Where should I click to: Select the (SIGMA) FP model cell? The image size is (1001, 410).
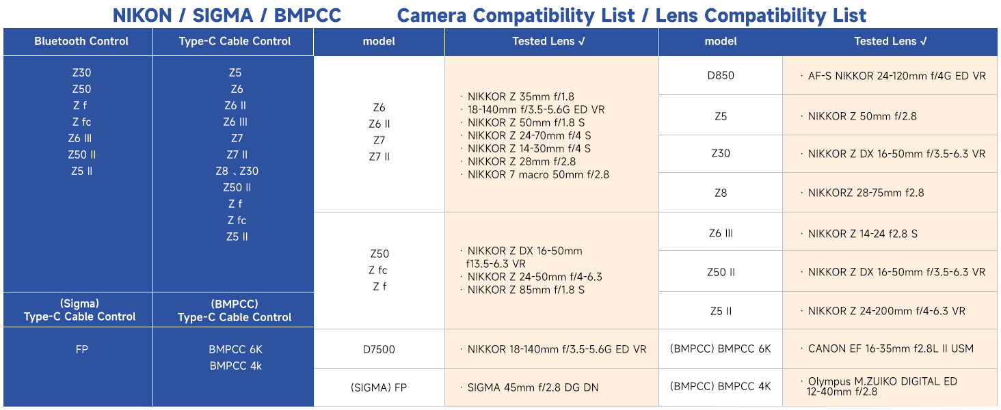tap(379, 387)
